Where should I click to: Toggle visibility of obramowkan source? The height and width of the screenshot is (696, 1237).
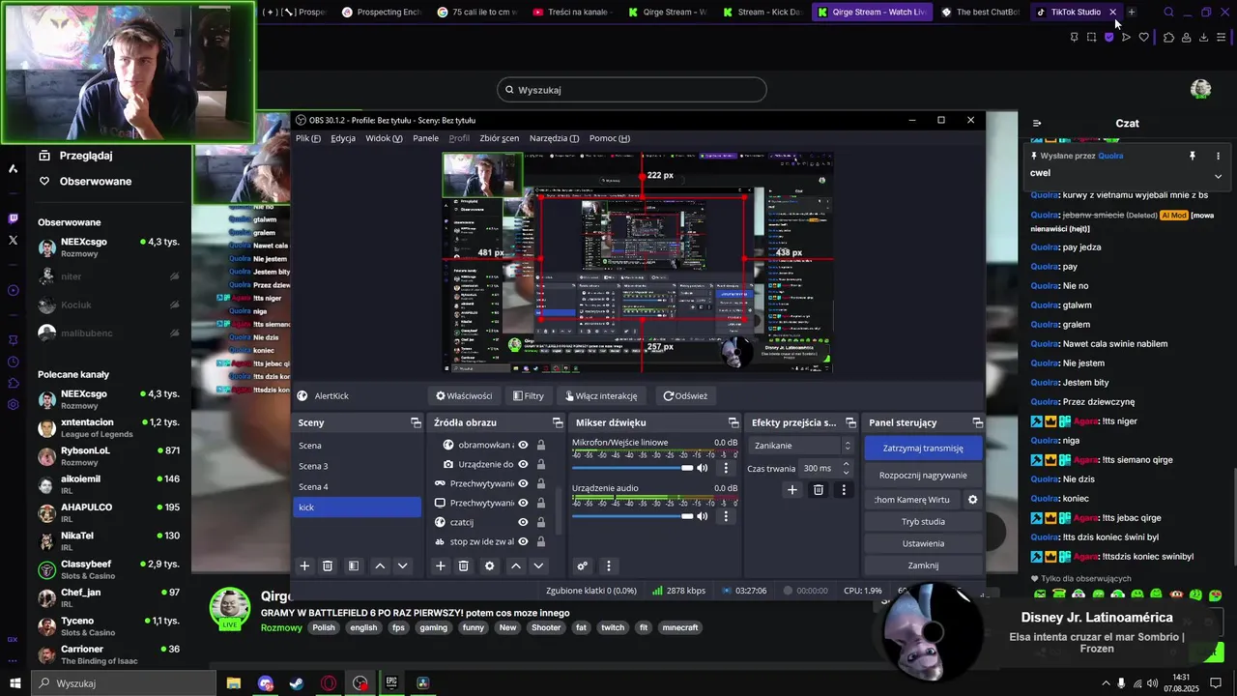(x=523, y=445)
